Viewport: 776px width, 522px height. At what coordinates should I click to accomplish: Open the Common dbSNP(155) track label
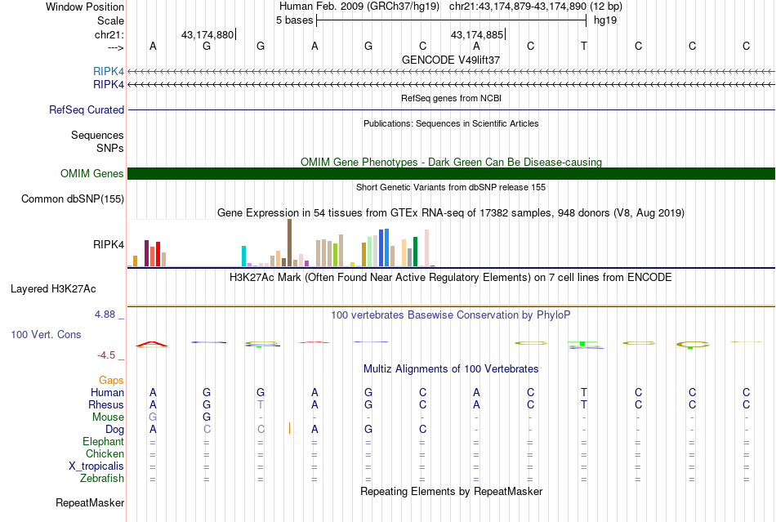coord(72,199)
